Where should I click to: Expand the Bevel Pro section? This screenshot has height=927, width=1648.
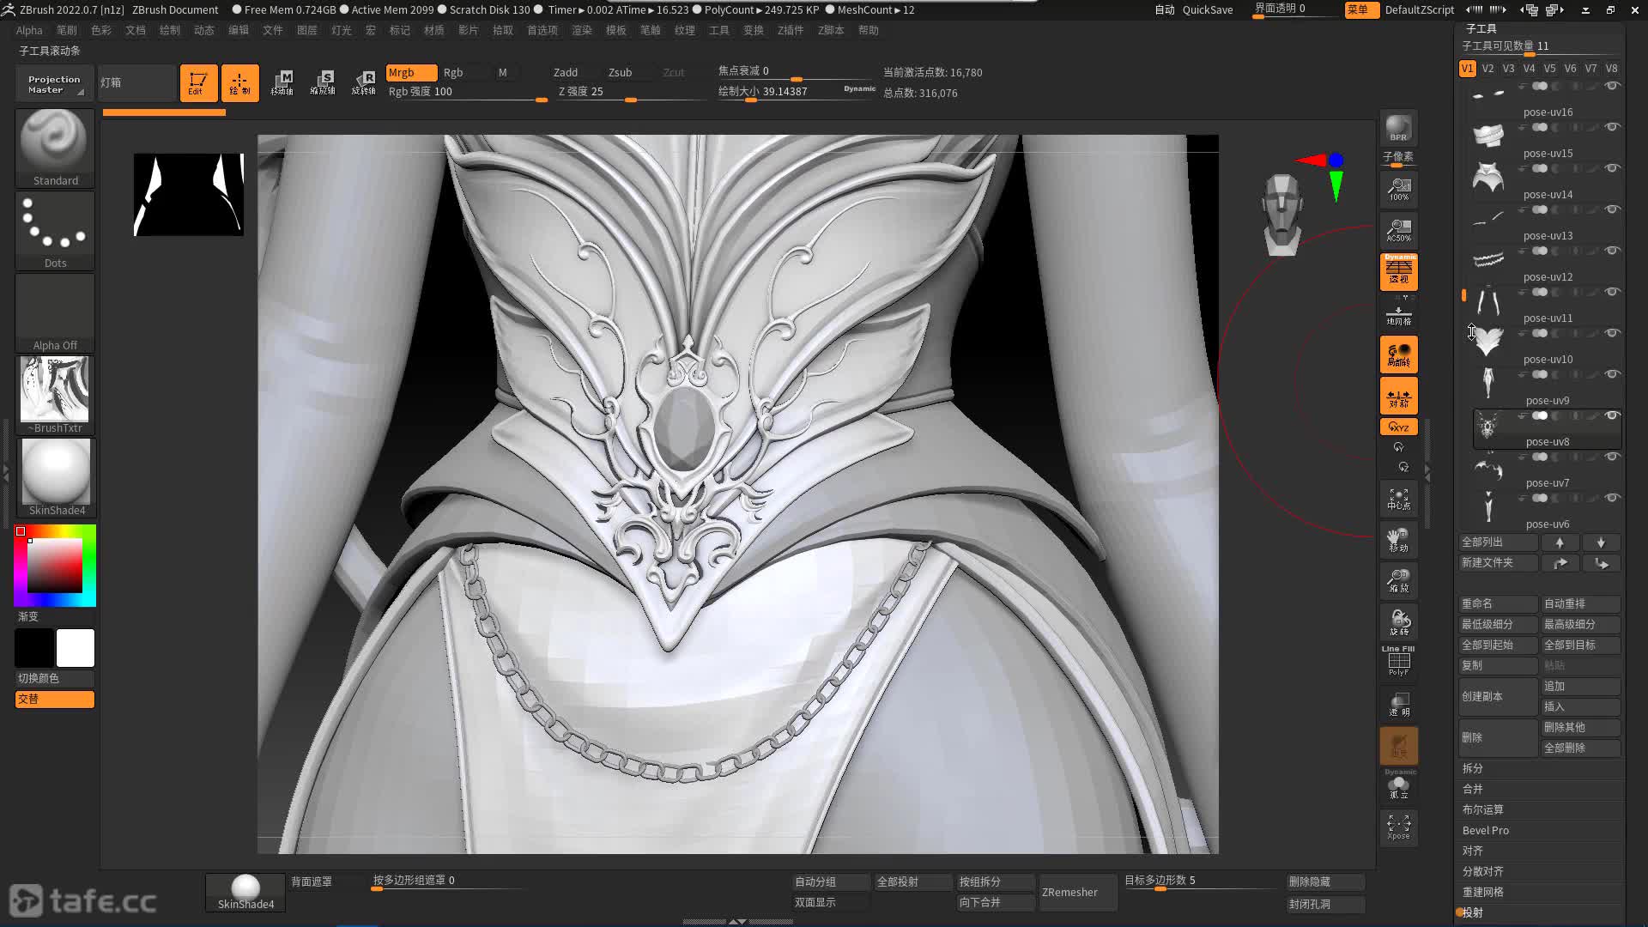1485,830
